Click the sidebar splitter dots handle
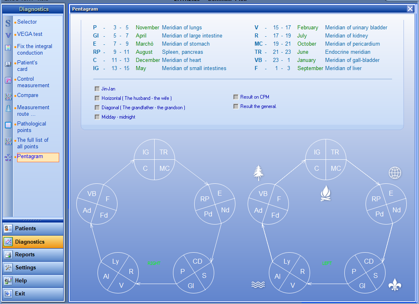 pos(32,220)
